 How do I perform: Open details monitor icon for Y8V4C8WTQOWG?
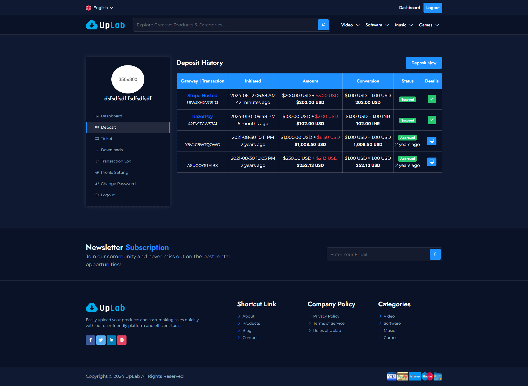click(431, 141)
